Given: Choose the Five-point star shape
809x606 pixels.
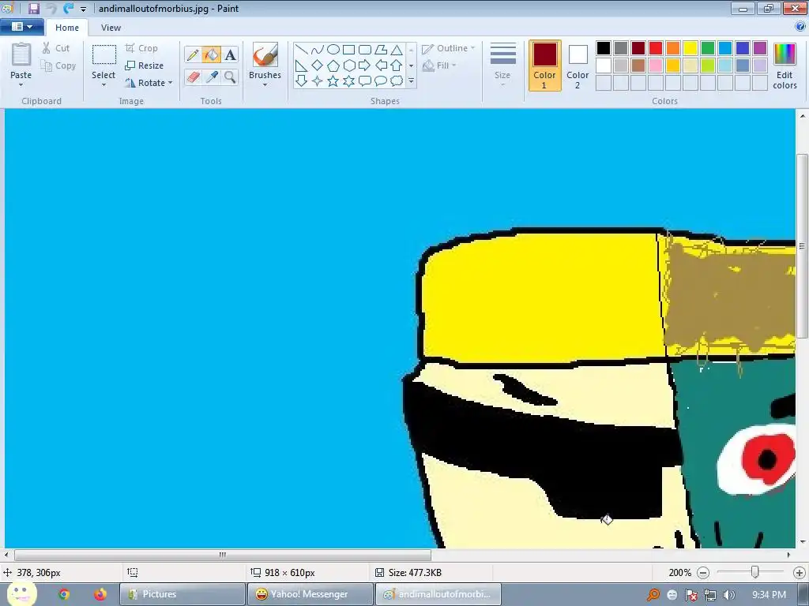Looking at the screenshot, I should [333, 81].
